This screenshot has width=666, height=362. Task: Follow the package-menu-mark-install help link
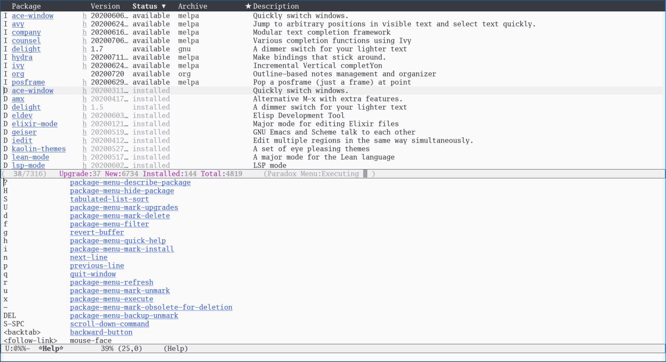click(x=122, y=249)
